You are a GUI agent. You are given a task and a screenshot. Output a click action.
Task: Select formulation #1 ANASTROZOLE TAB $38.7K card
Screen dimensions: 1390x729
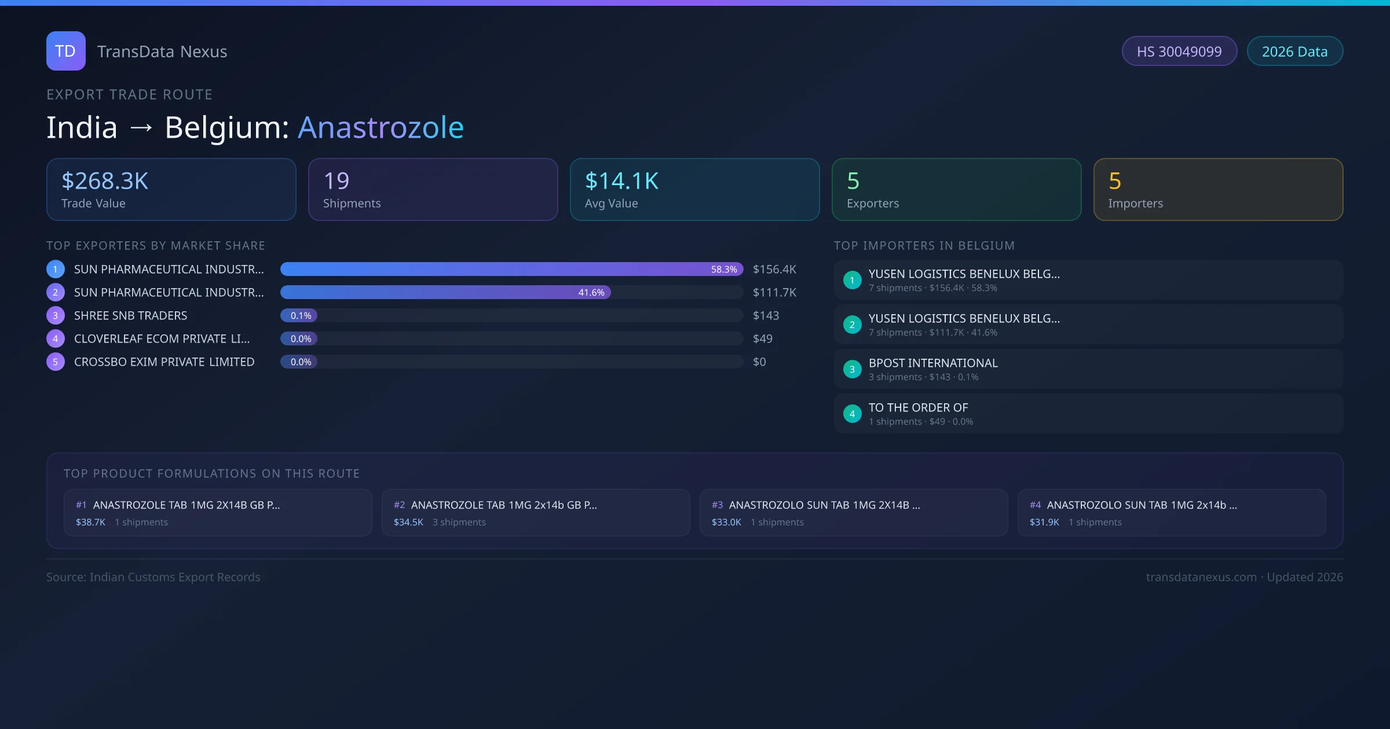click(218, 513)
